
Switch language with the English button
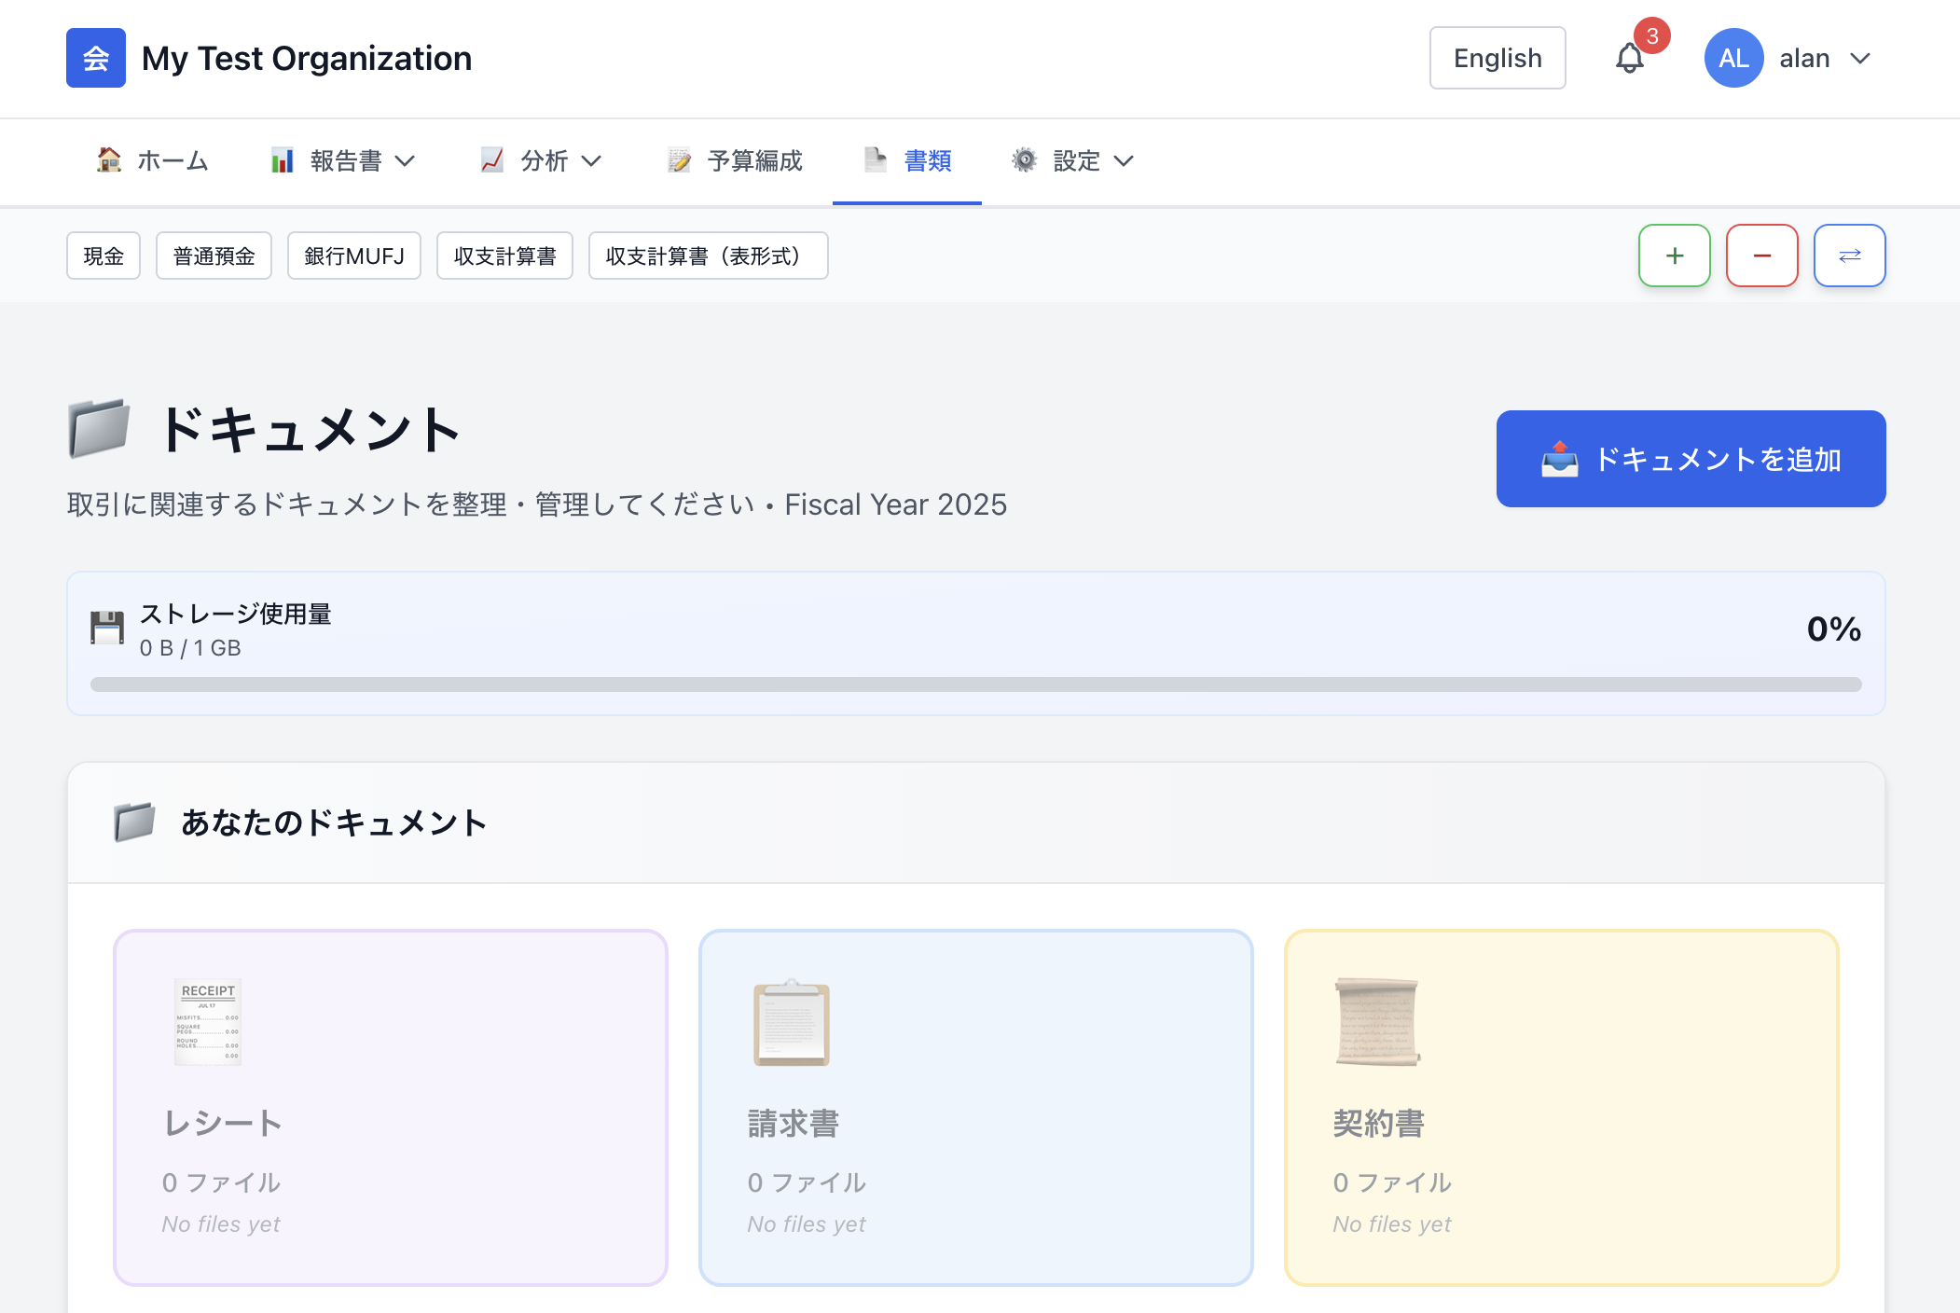click(x=1497, y=58)
